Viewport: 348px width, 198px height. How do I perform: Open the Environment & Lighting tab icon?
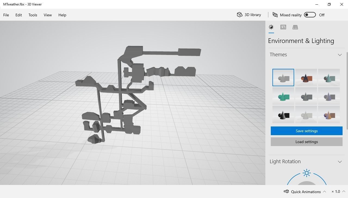point(271,27)
